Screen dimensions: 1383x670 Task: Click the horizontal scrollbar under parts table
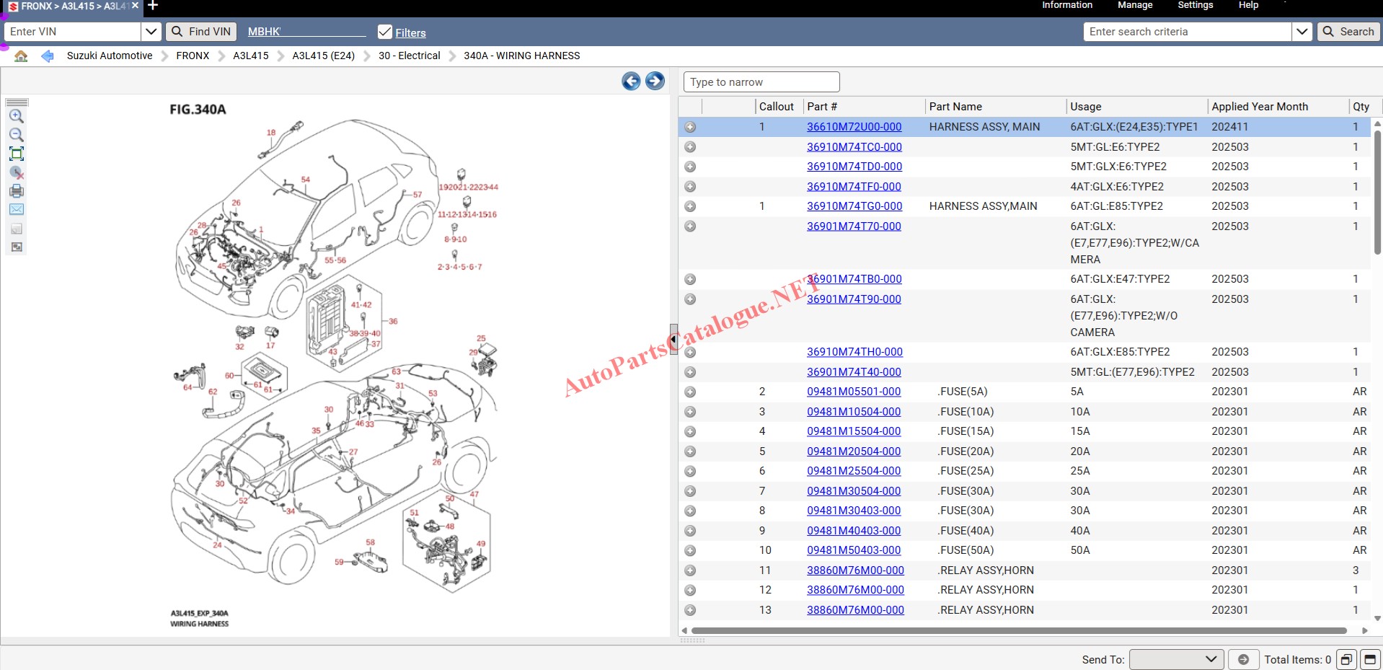(x=1018, y=630)
